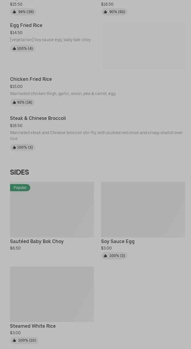Click the thumbs-up icon under Soy Sauce Egg

pos(105,256)
